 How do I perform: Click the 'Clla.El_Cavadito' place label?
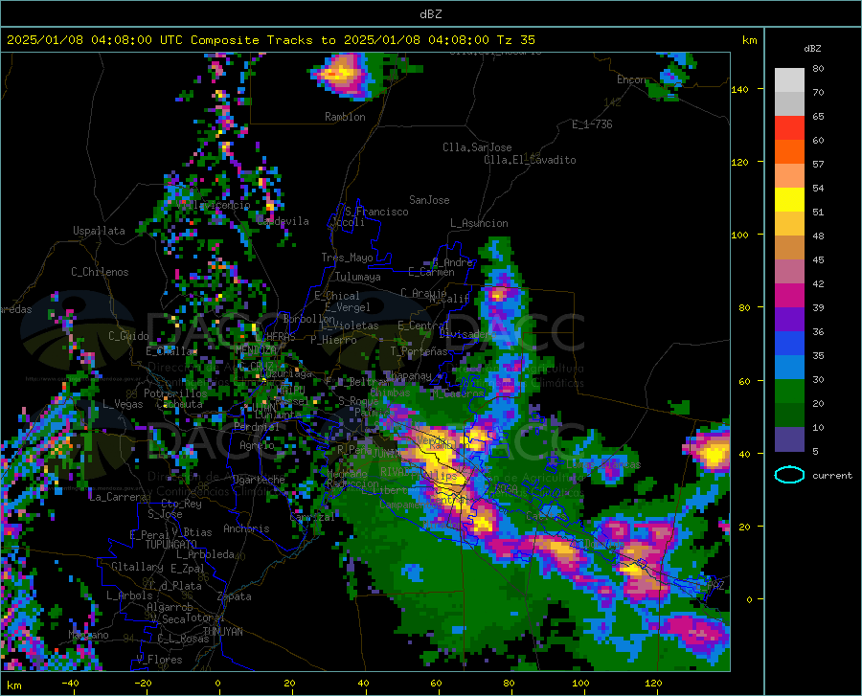[x=530, y=160]
